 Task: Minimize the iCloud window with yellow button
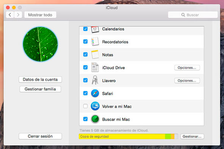coord(14,8)
